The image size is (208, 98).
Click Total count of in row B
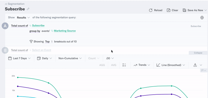(x=19, y=50)
